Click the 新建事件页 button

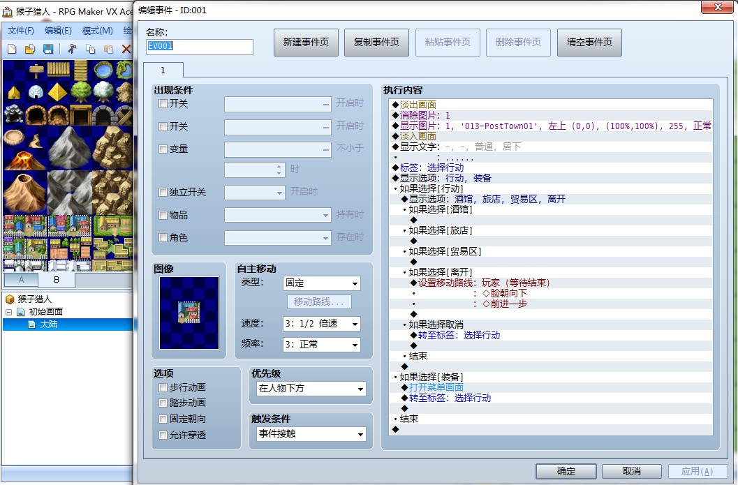pyautogui.click(x=306, y=43)
